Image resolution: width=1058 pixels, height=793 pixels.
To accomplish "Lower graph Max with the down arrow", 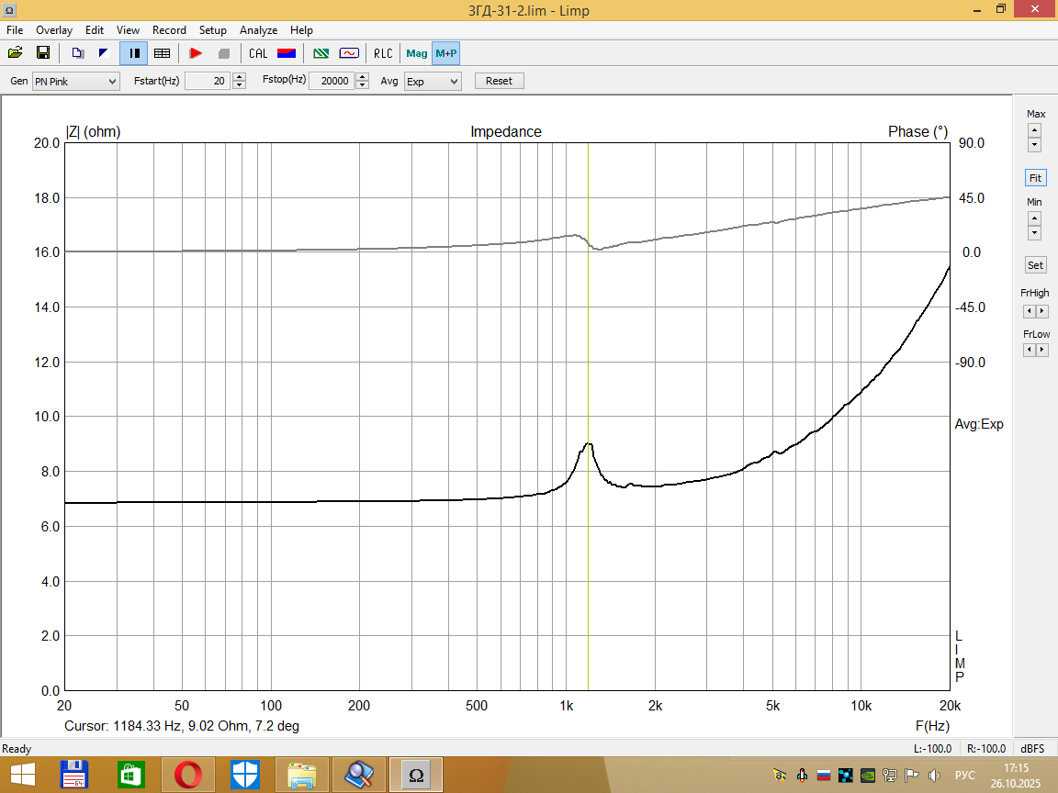I will [x=1034, y=145].
